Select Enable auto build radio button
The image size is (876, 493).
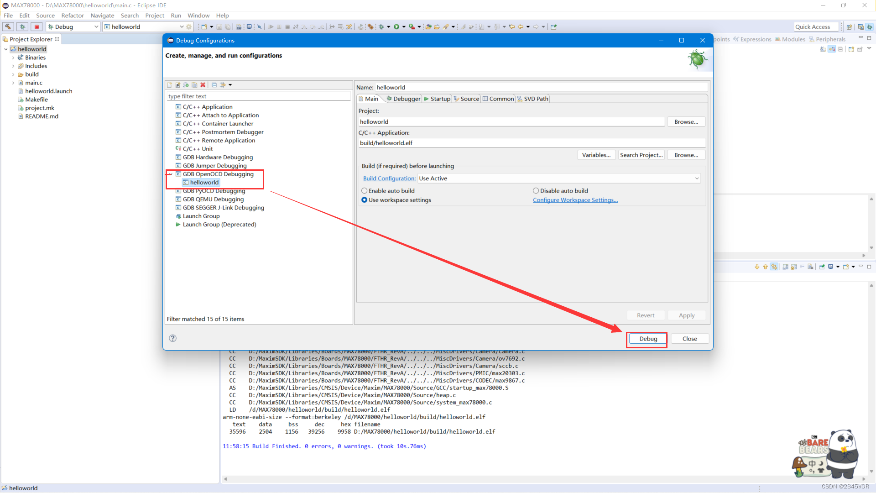(x=365, y=191)
